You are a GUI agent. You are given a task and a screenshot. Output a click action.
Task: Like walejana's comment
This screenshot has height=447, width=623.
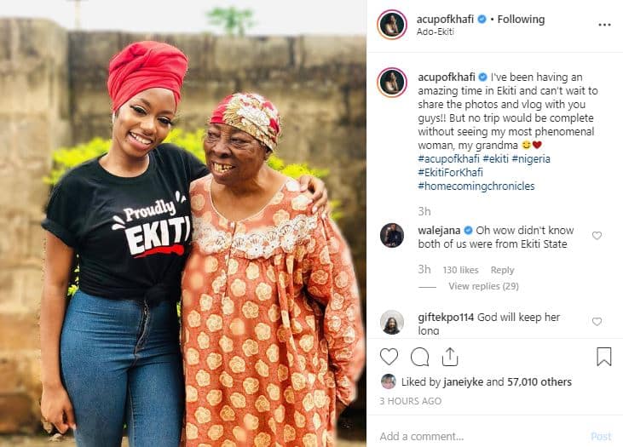point(597,236)
